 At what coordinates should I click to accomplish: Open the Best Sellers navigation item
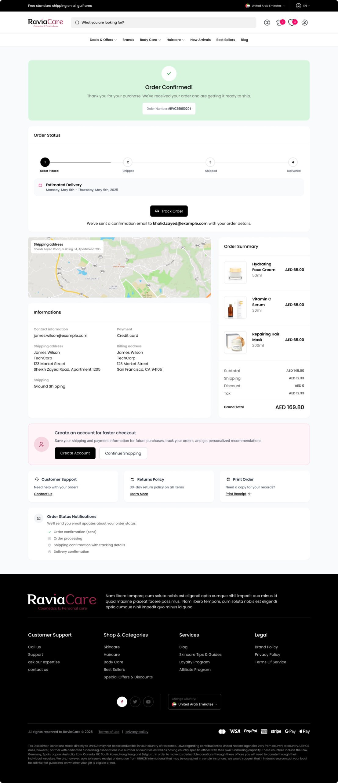[226, 40]
